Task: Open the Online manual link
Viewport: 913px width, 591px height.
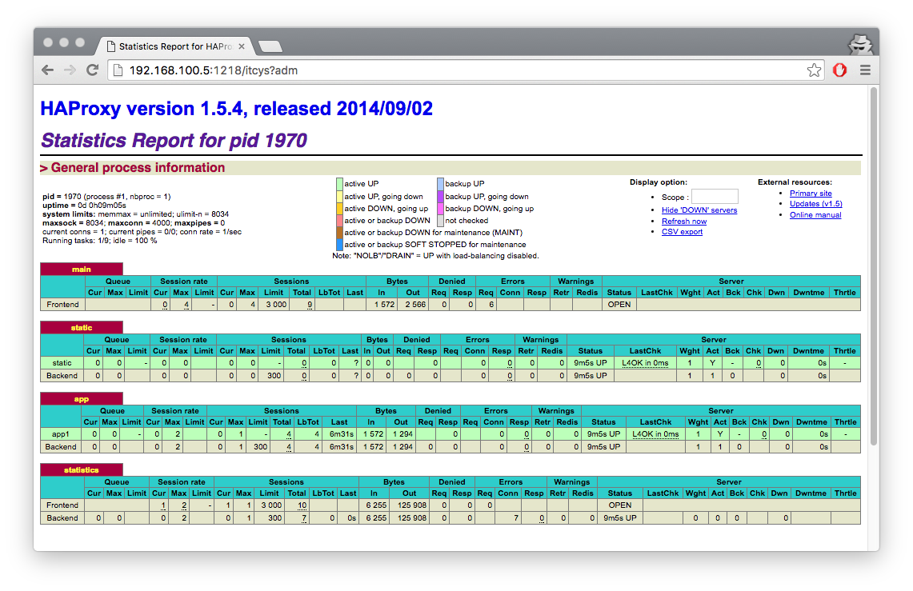Action: [x=815, y=214]
